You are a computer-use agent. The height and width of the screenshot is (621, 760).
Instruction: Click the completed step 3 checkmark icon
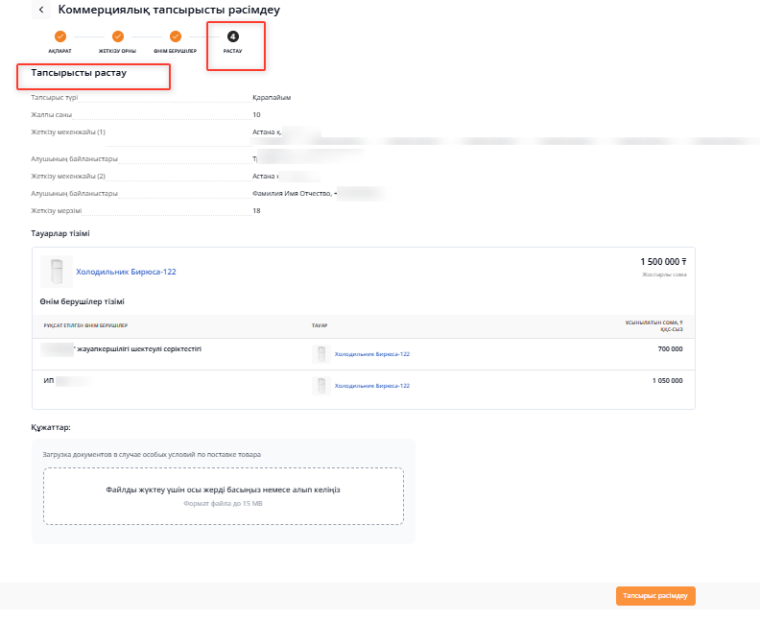click(176, 36)
